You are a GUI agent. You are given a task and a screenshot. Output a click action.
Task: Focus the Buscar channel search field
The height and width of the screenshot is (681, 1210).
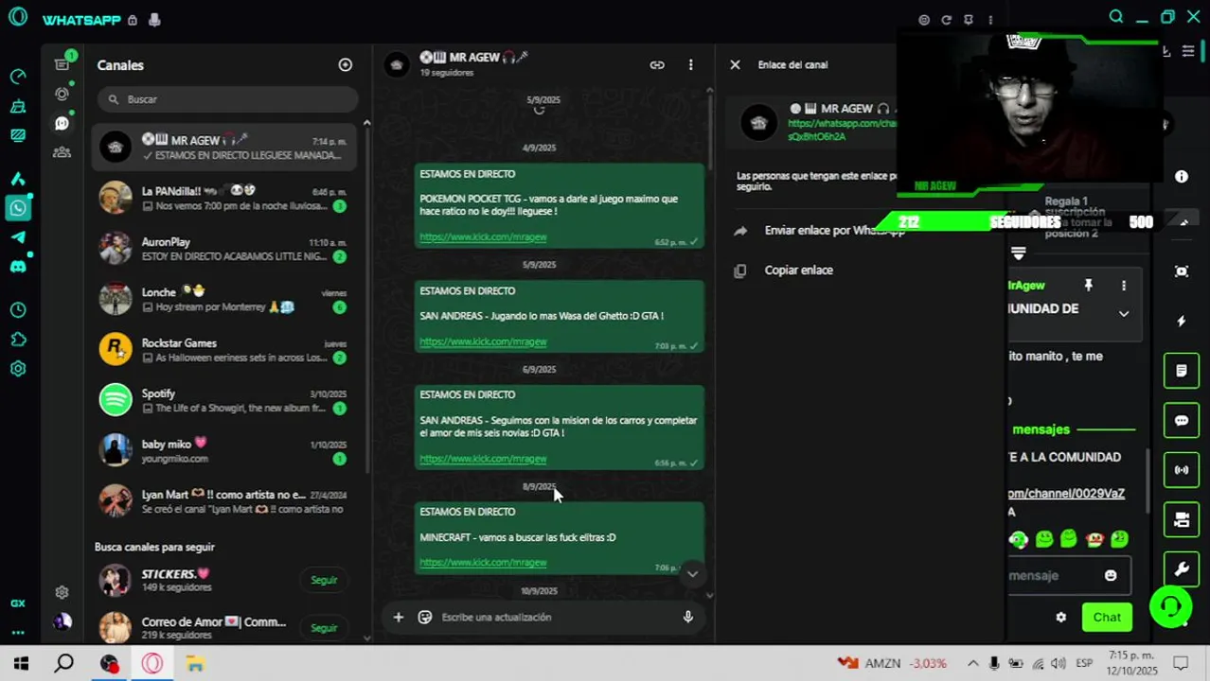tap(227, 99)
